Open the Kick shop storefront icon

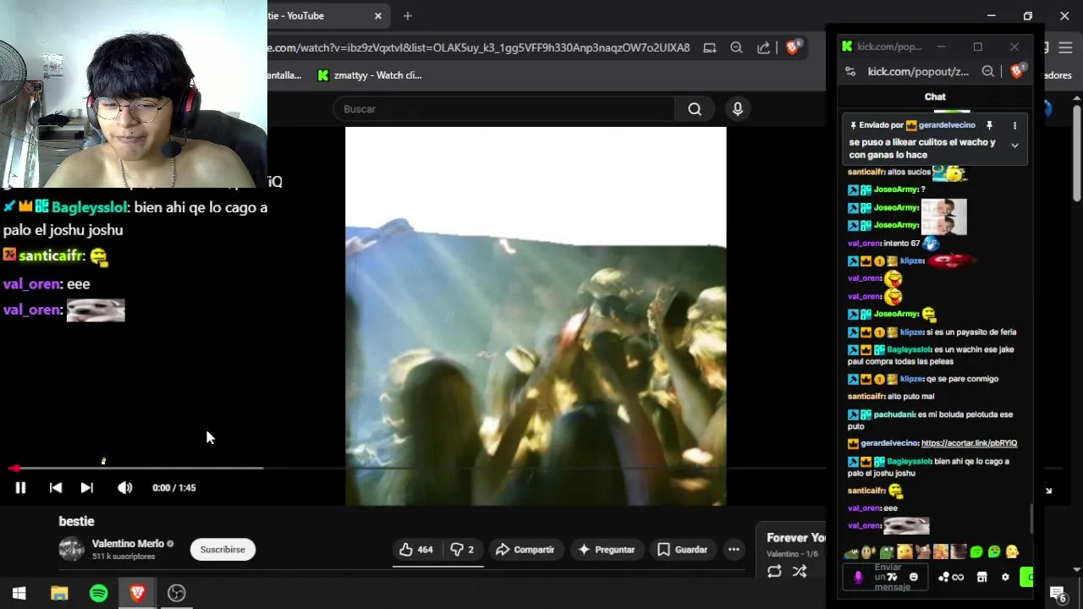point(981,577)
